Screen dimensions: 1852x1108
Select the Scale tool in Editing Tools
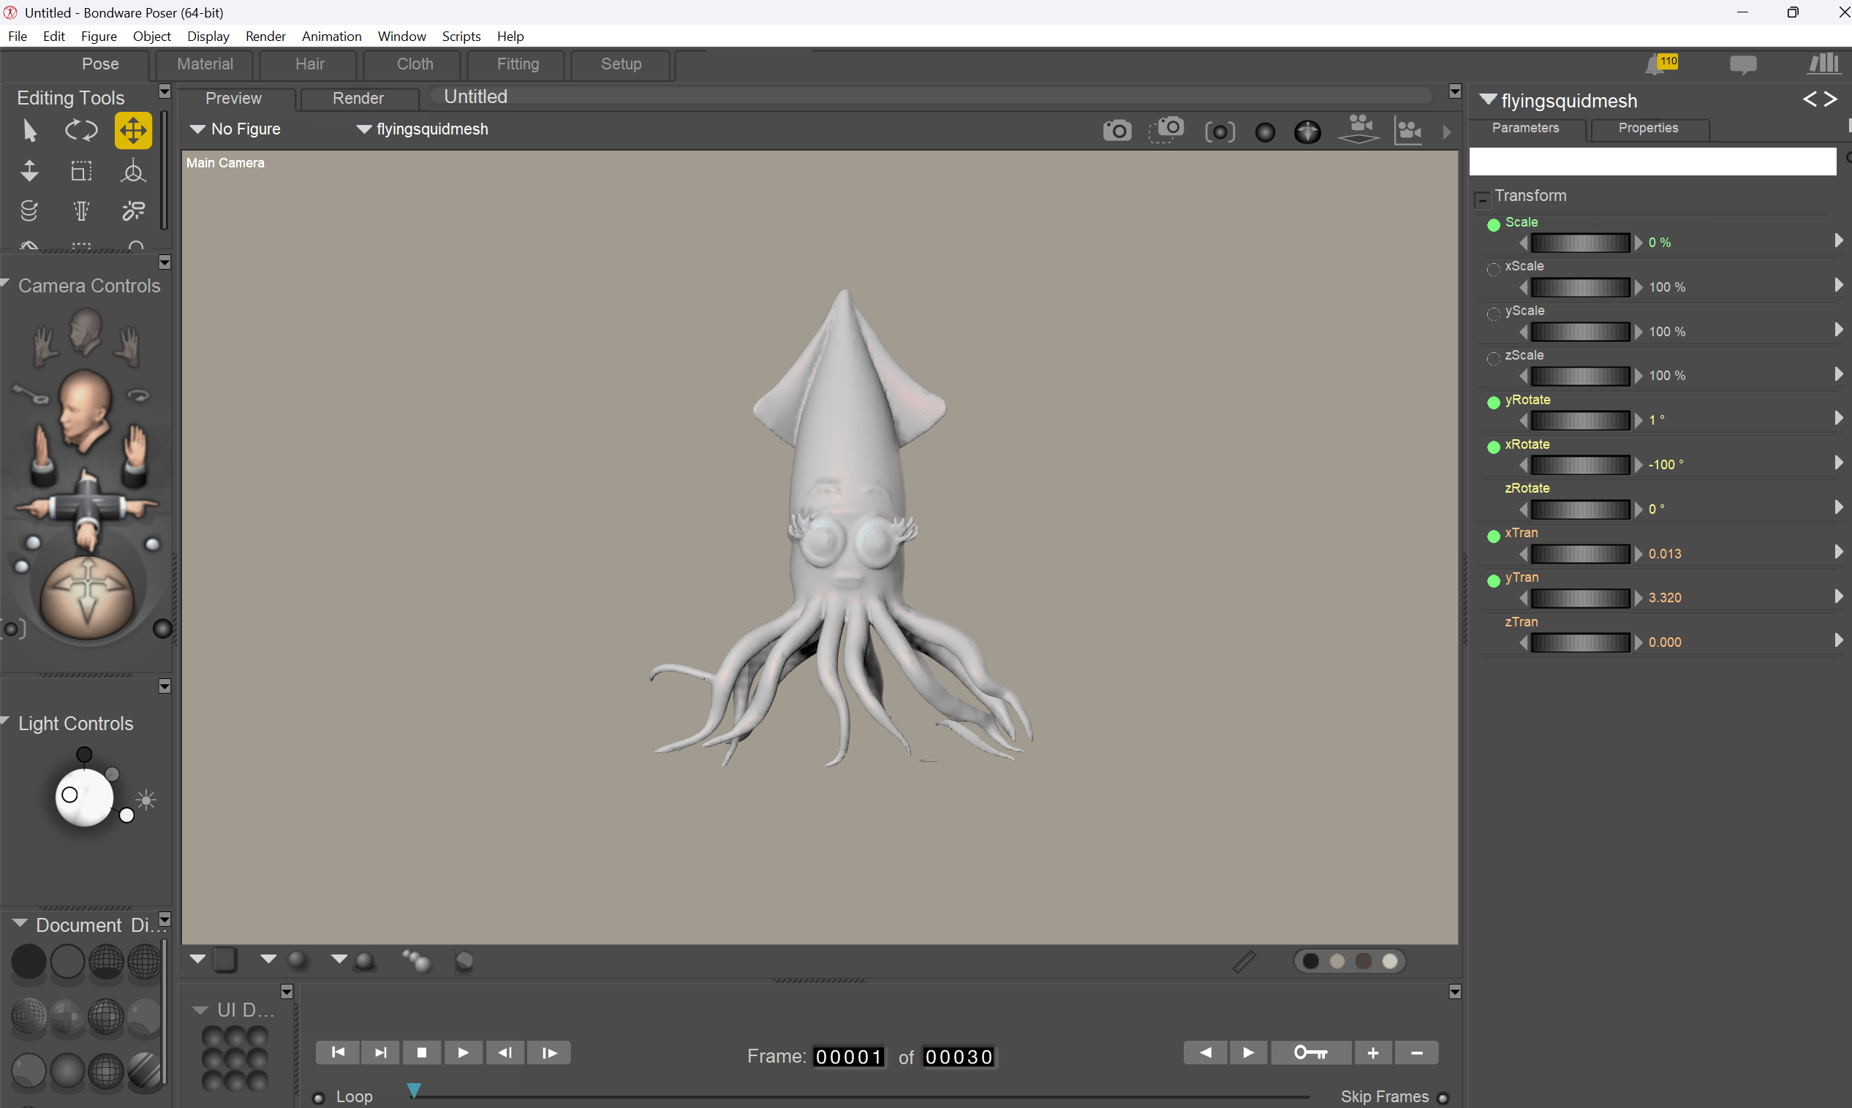coord(80,171)
